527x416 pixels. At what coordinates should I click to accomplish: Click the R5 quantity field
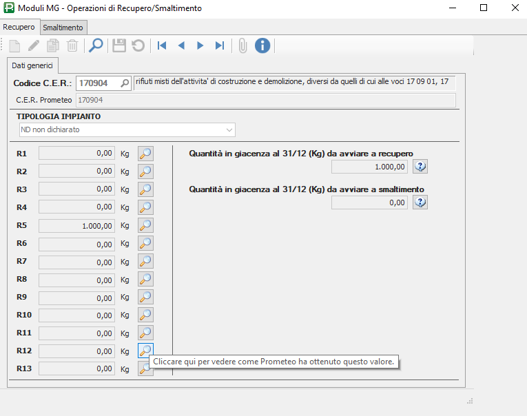(76, 225)
